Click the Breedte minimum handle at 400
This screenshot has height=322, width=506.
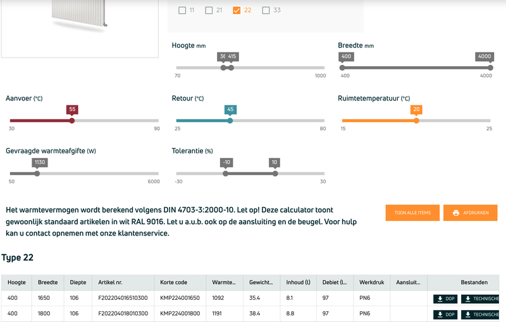coord(342,68)
